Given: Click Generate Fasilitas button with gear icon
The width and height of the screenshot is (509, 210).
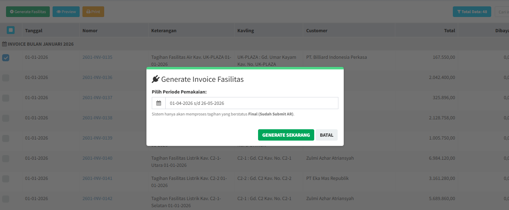Looking at the screenshot, I should pos(28,12).
